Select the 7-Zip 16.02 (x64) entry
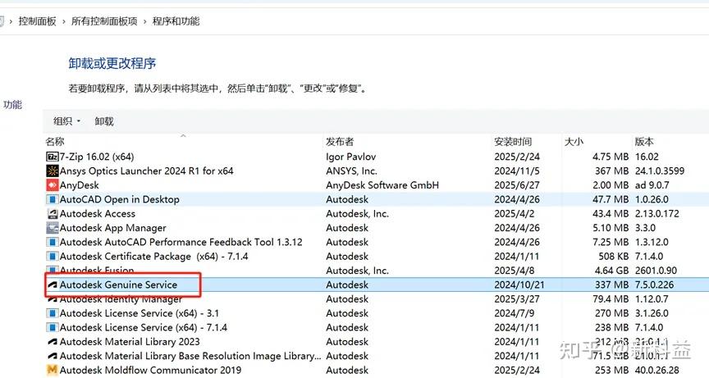Screen dimensions: 709x378 97,157
